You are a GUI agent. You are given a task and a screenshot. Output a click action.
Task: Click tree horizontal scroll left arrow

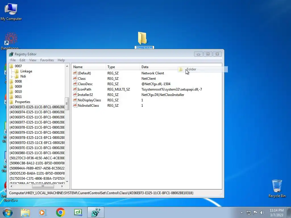[x=11, y=186]
